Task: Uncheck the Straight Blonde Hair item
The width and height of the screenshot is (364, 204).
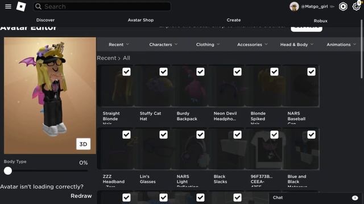Action: pyautogui.click(x=126, y=72)
